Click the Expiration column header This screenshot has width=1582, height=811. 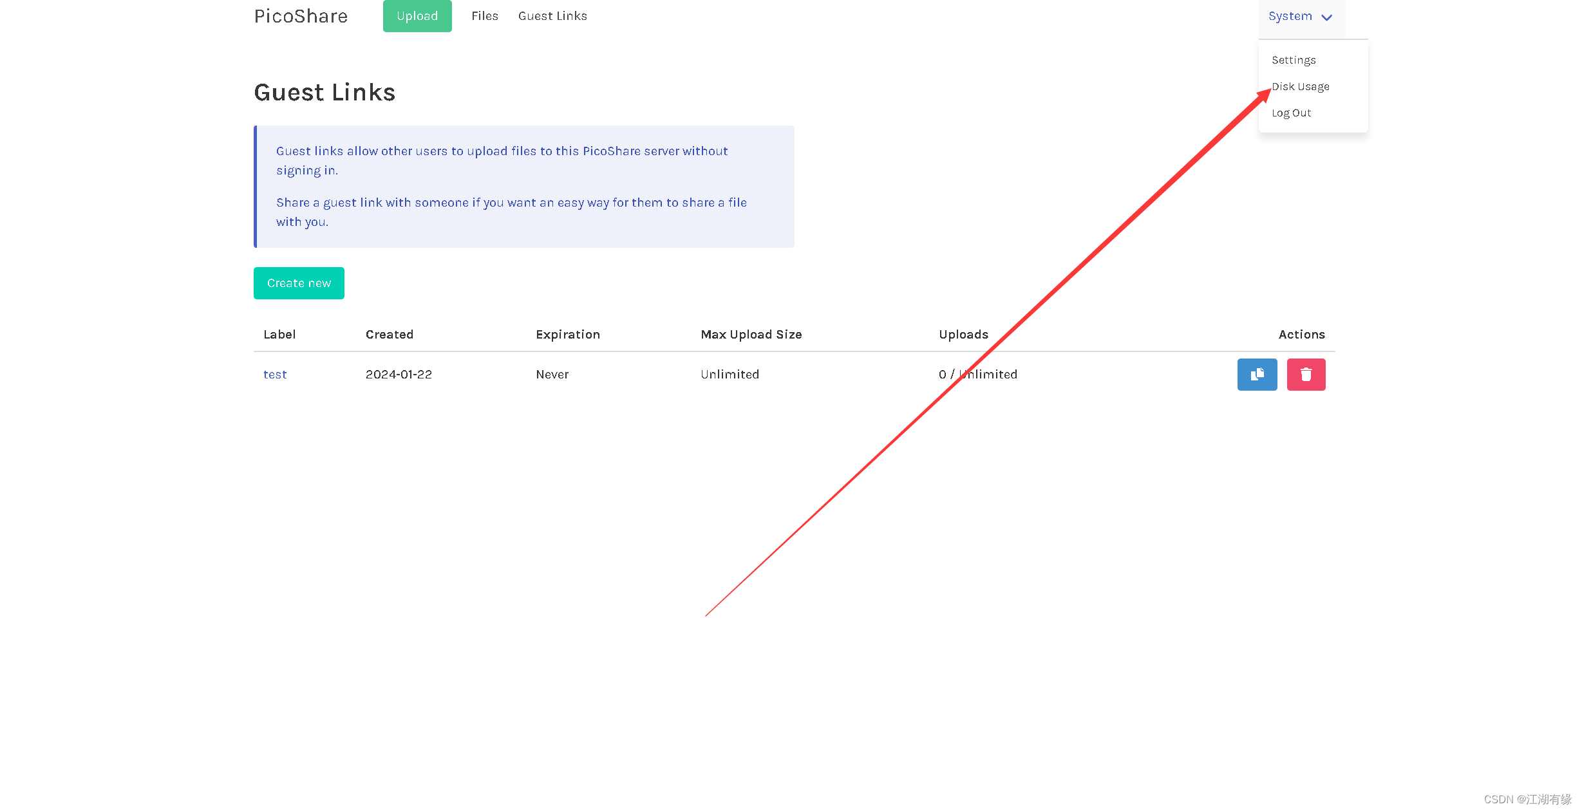pyautogui.click(x=567, y=334)
